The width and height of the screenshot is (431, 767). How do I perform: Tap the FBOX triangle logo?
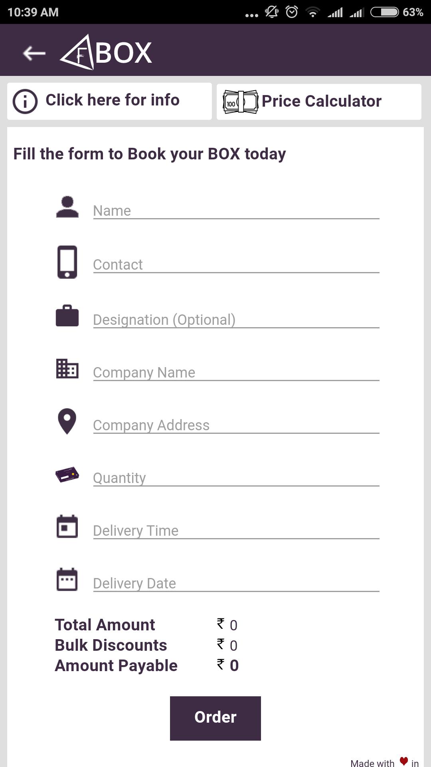[x=78, y=53]
